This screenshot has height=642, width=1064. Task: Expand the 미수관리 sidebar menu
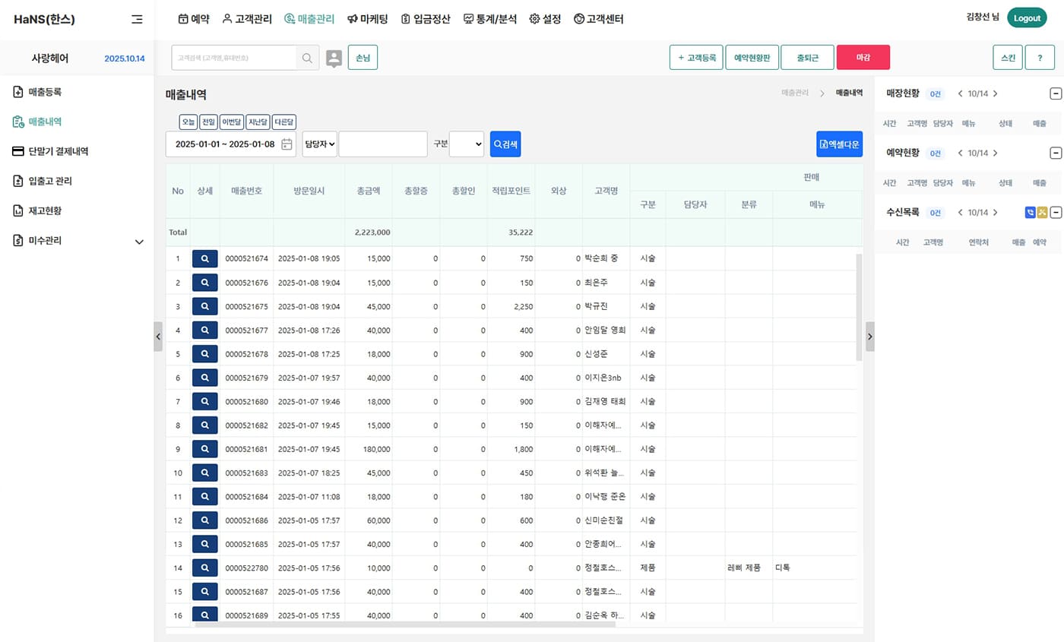coord(139,242)
